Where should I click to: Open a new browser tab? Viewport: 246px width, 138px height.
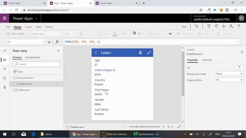[144, 3]
